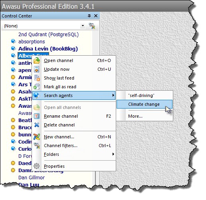Image resolution: width=206 pixels, height=200 pixels.
Task: Click the Control Center list scrollbar
Action: coord(95,178)
